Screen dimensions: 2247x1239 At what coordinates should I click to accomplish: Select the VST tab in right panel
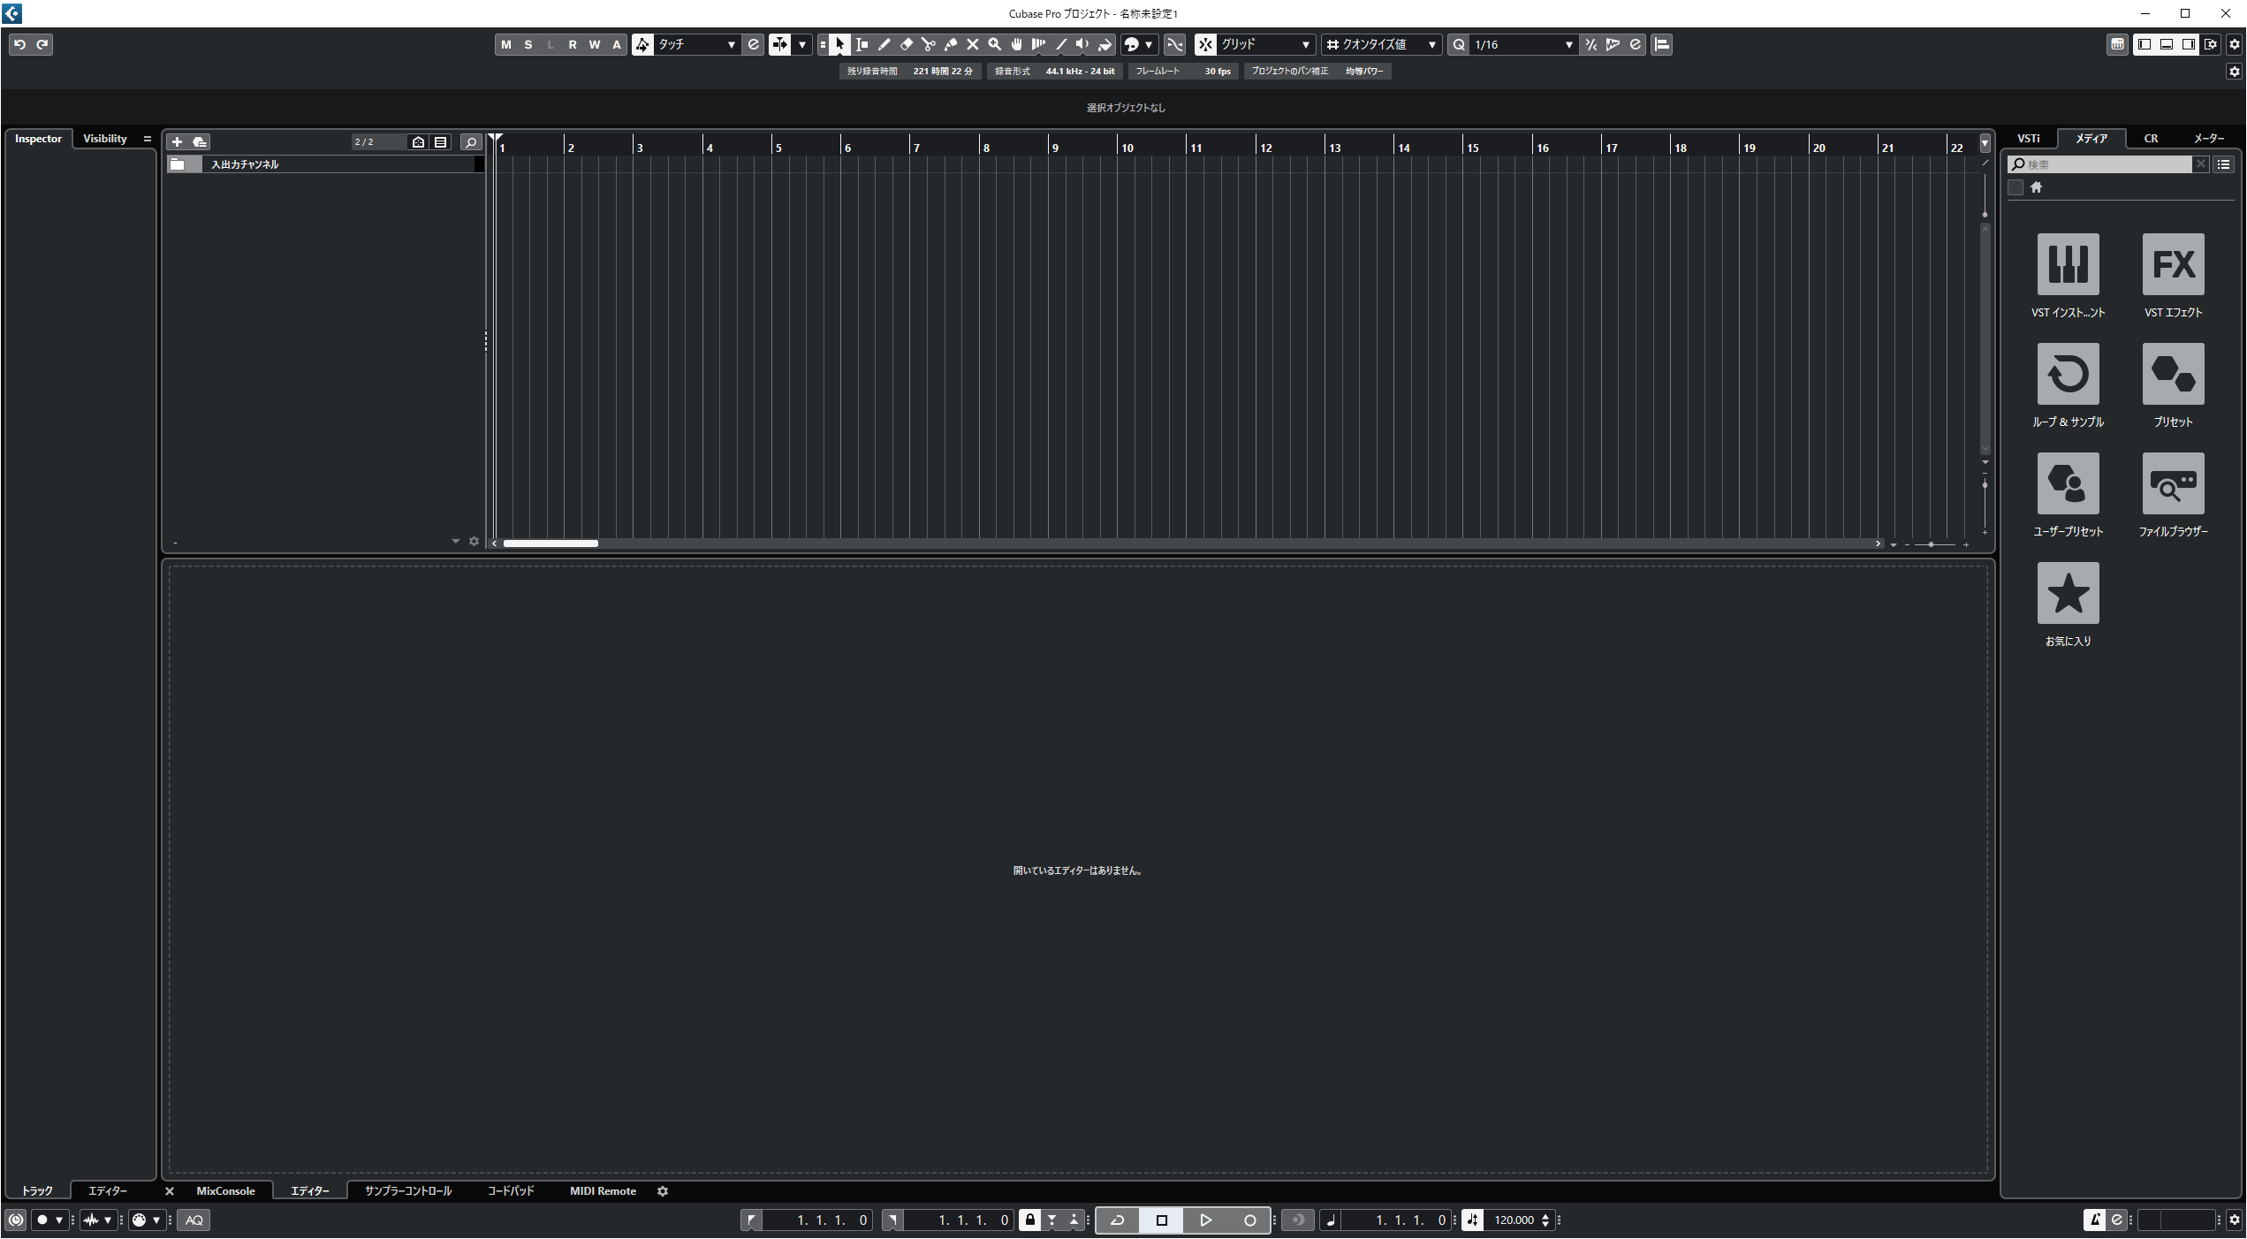point(2029,139)
